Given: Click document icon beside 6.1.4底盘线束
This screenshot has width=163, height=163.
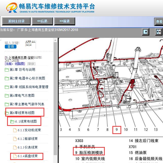Looking at the screenshot, I should coord(15,156).
